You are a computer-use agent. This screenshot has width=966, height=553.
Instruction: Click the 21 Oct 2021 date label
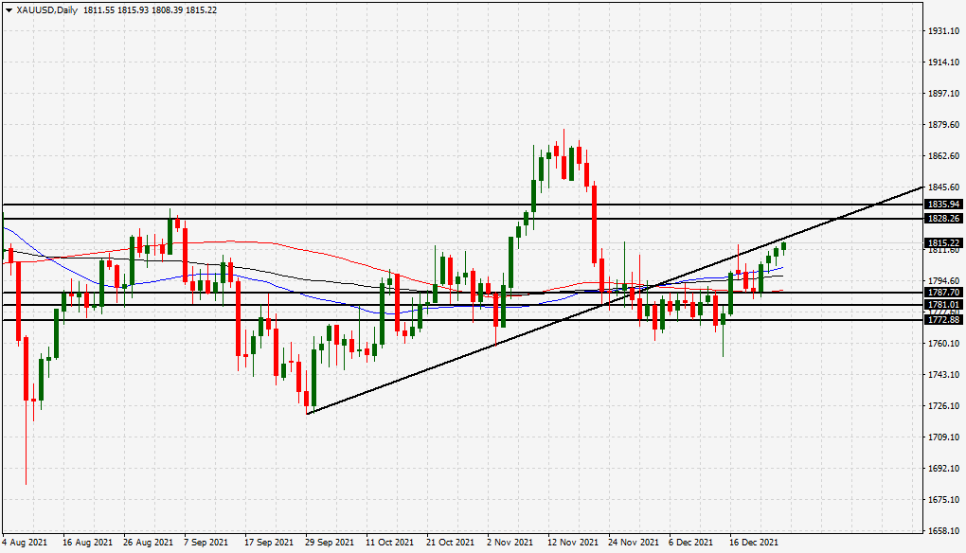[451, 543]
